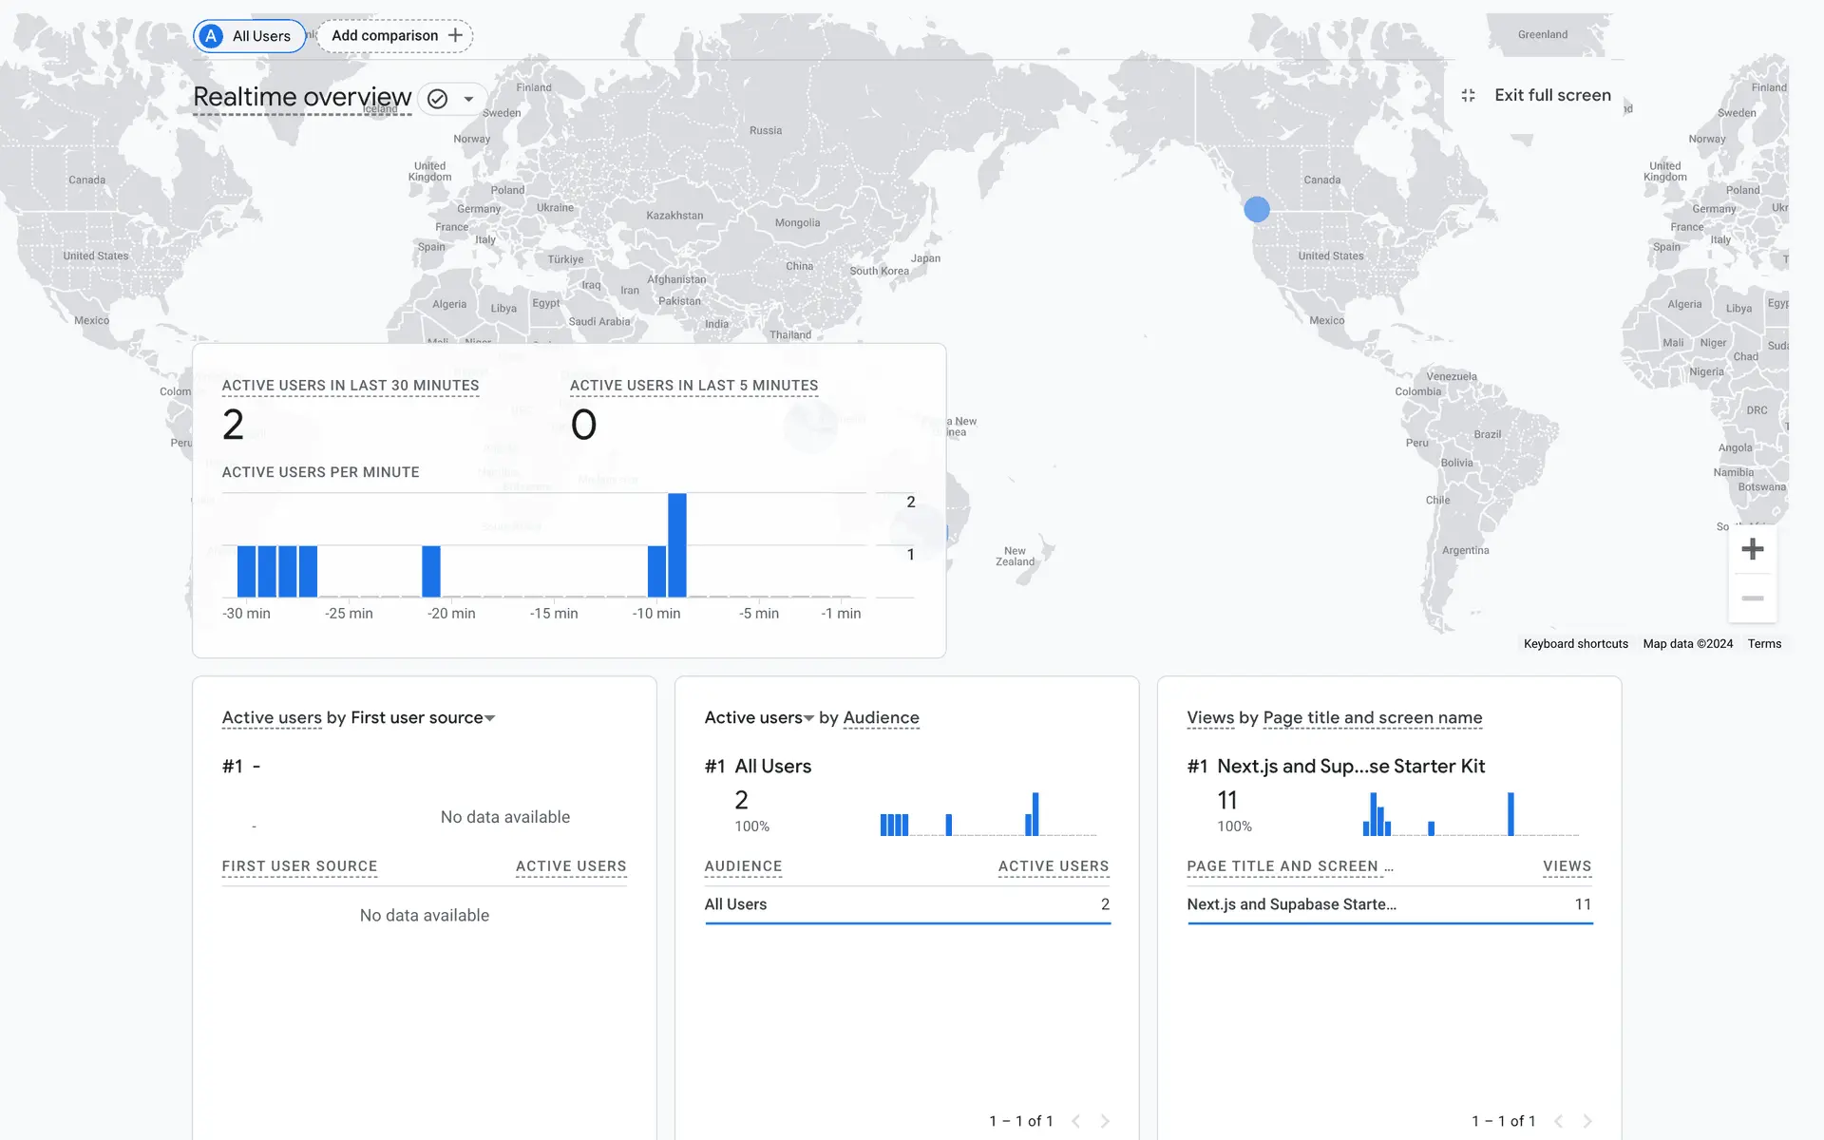Expand the First user source dimension dropdown

490,718
